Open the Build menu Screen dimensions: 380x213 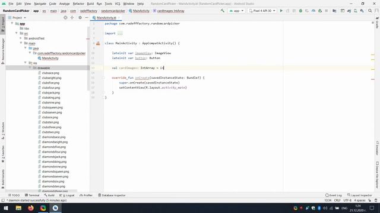coord(90,4)
